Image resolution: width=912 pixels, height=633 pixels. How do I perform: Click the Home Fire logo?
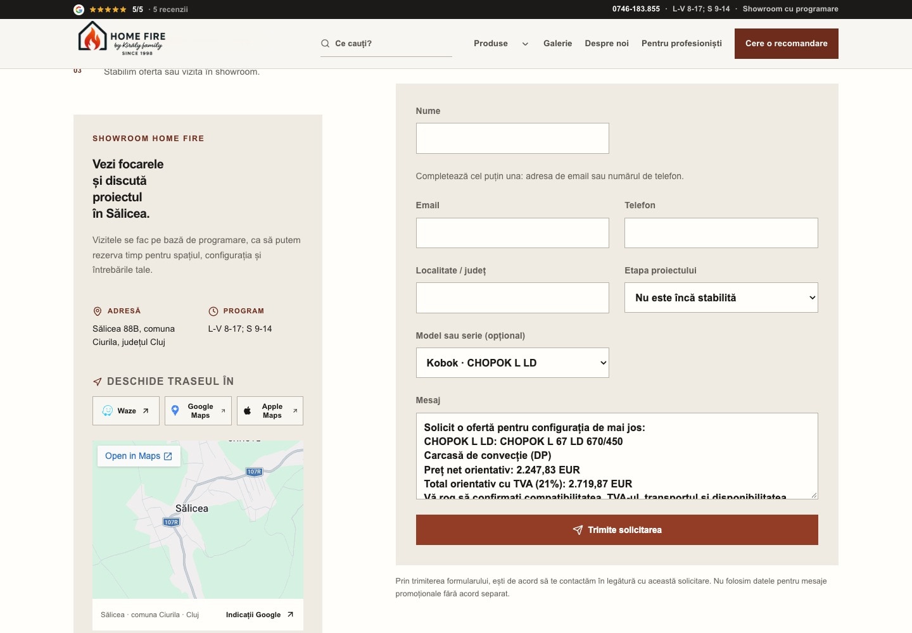point(122,38)
